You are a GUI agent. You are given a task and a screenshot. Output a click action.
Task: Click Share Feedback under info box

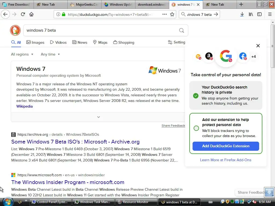[x=173, y=126]
